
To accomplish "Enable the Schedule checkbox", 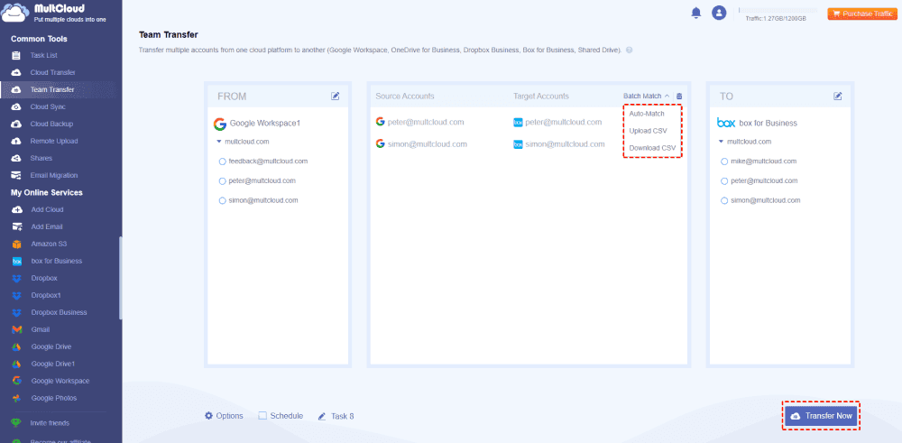I will [262, 415].
